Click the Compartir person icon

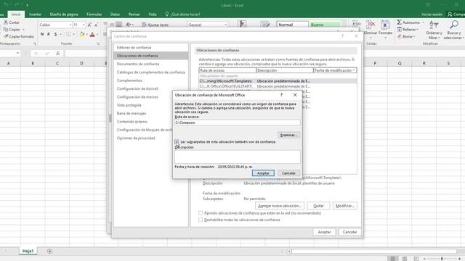tap(450, 14)
